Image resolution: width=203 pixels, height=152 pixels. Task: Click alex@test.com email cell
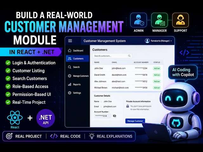[119, 81]
